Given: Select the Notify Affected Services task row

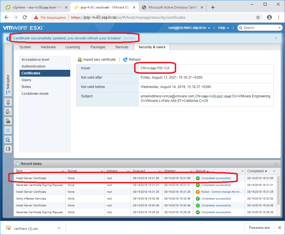Looking at the screenshot, I should pos(145,199).
